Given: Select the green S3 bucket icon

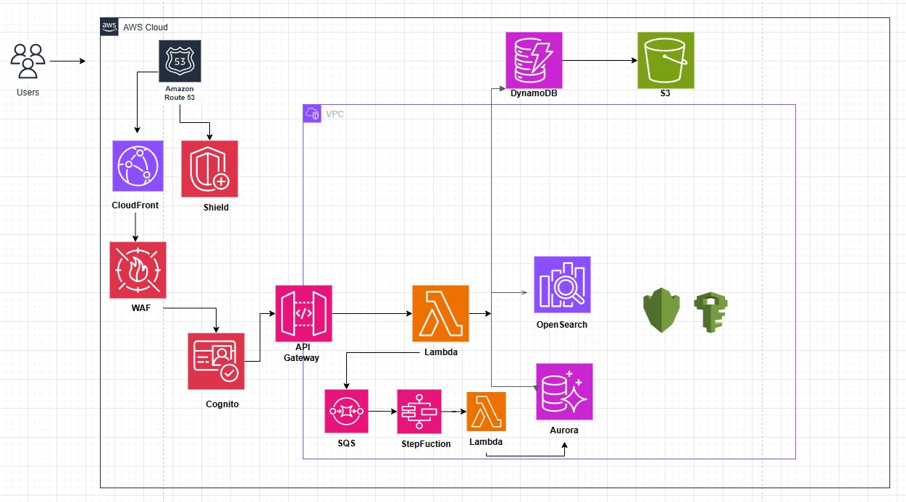Looking at the screenshot, I should (666, 60).
